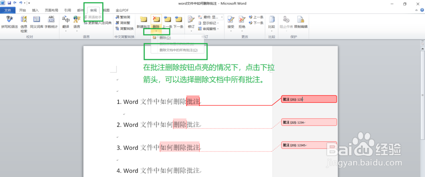Click the Word Help question mark icon
Viewport: 425px width, 177px height.
[422, 10]
